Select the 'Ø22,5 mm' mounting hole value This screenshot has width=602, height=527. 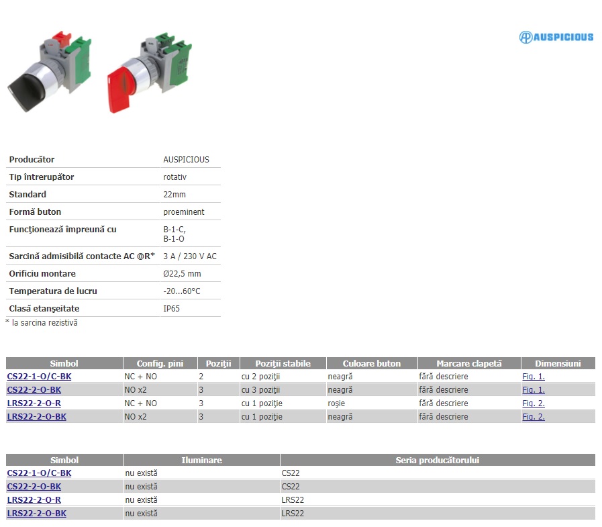coord(182,274)
